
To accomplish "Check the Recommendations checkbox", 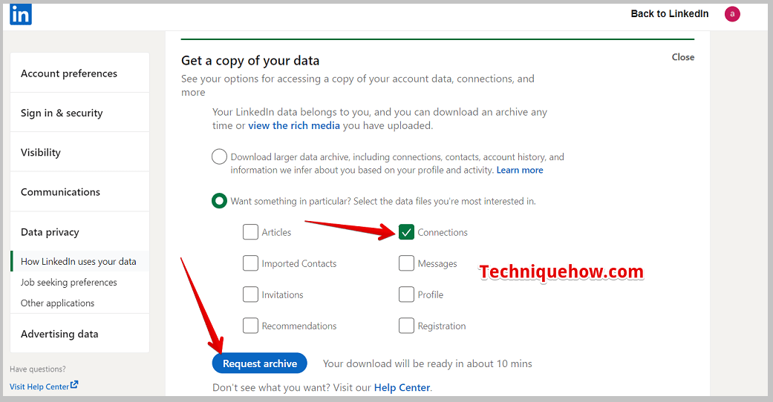I will (x=250, y=326).
